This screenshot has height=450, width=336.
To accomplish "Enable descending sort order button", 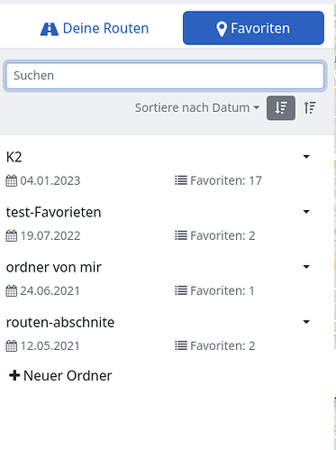I will click(x=281, y=108).
